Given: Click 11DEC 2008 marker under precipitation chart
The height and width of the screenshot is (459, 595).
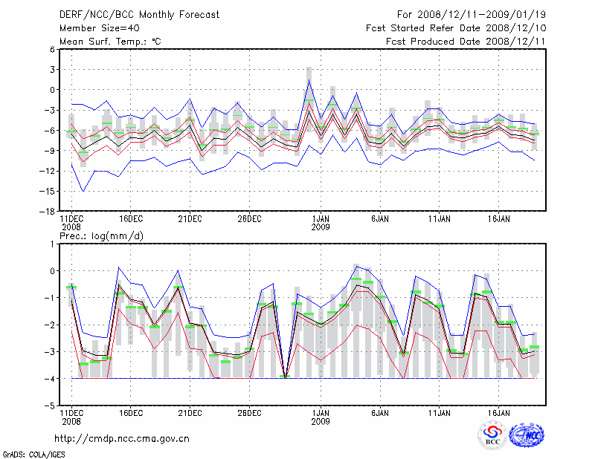Looking at the screenshot, I should click(x=71, y=416).
